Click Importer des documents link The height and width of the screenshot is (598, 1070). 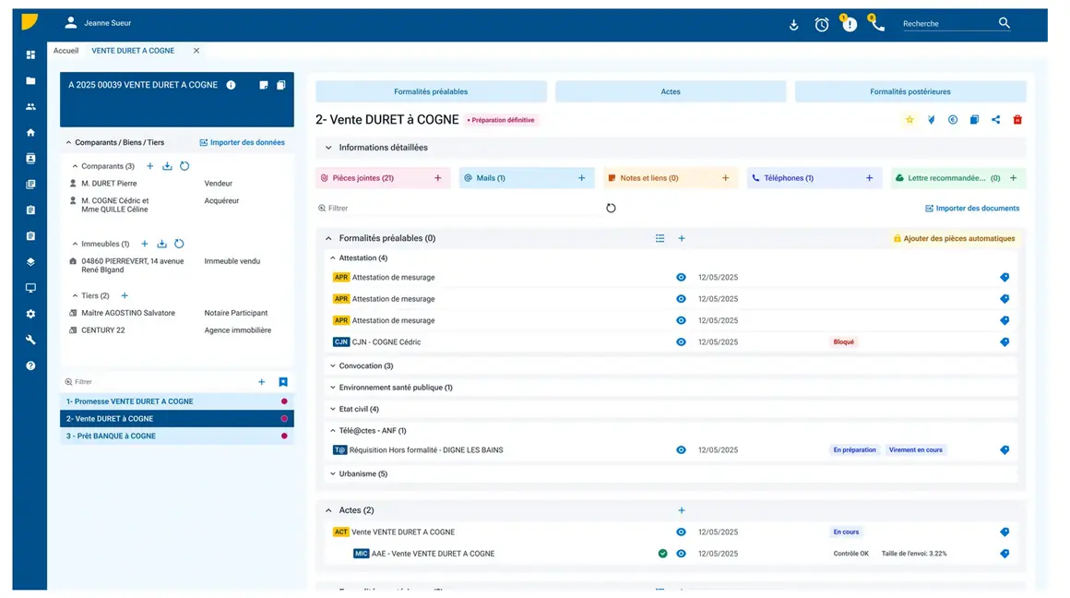[x=972, y=209]
